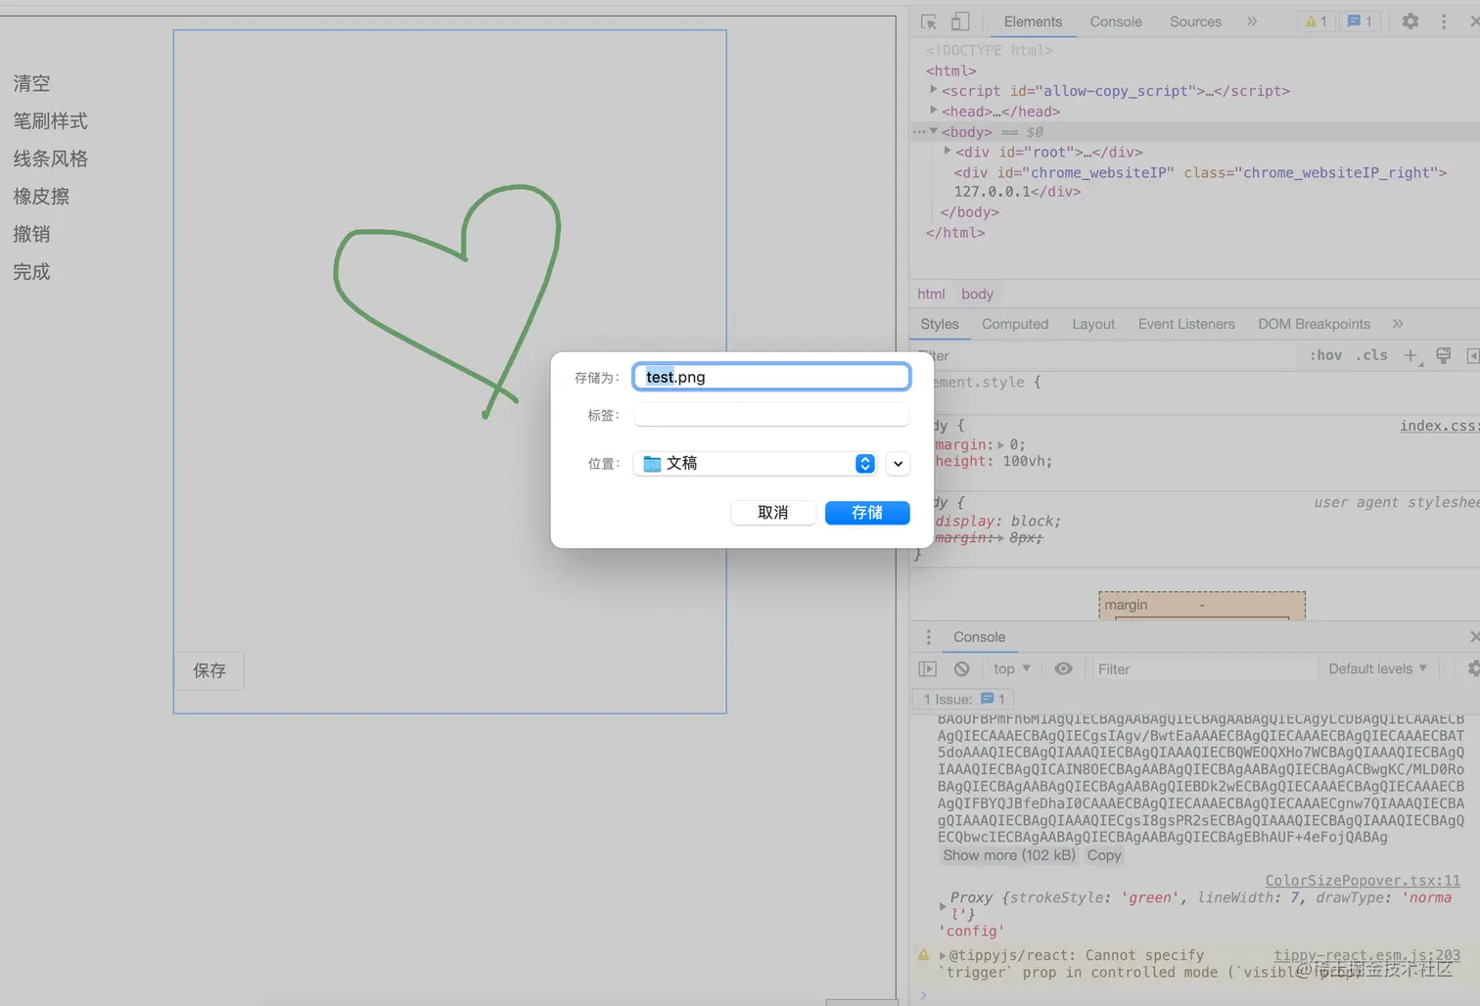
Task: Show the console sidebar icon
Action: click(x=928, y=669)
